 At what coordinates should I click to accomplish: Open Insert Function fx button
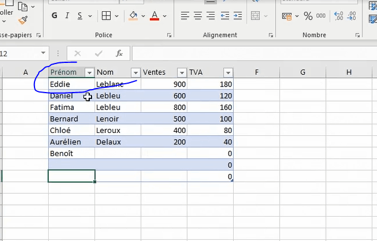coord(120,53)
